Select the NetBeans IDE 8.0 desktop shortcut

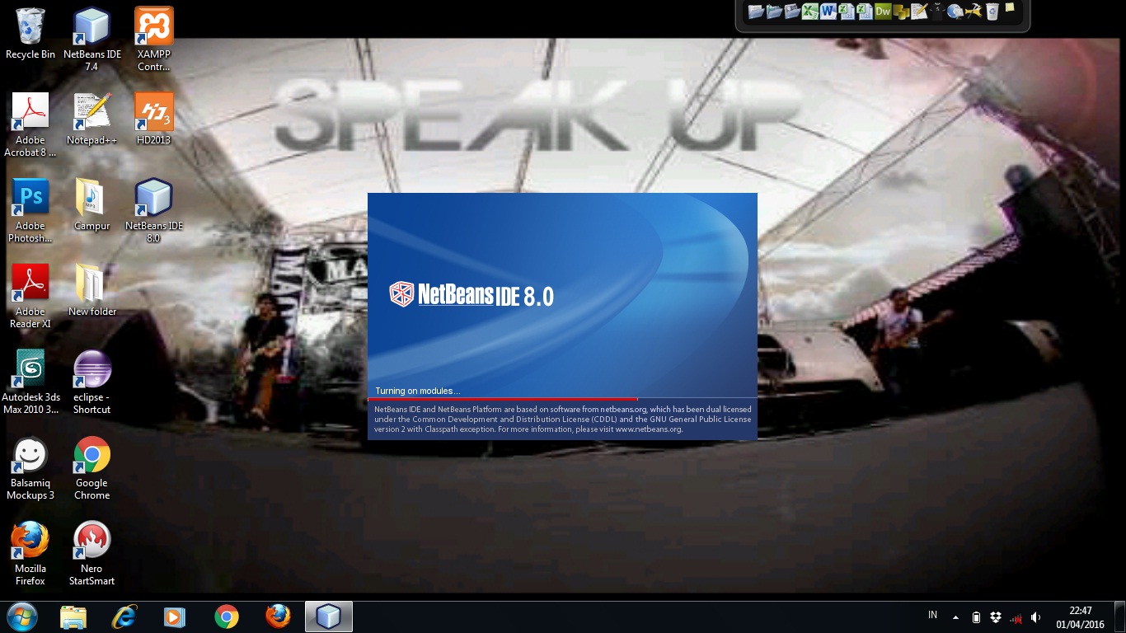[153, 210]
